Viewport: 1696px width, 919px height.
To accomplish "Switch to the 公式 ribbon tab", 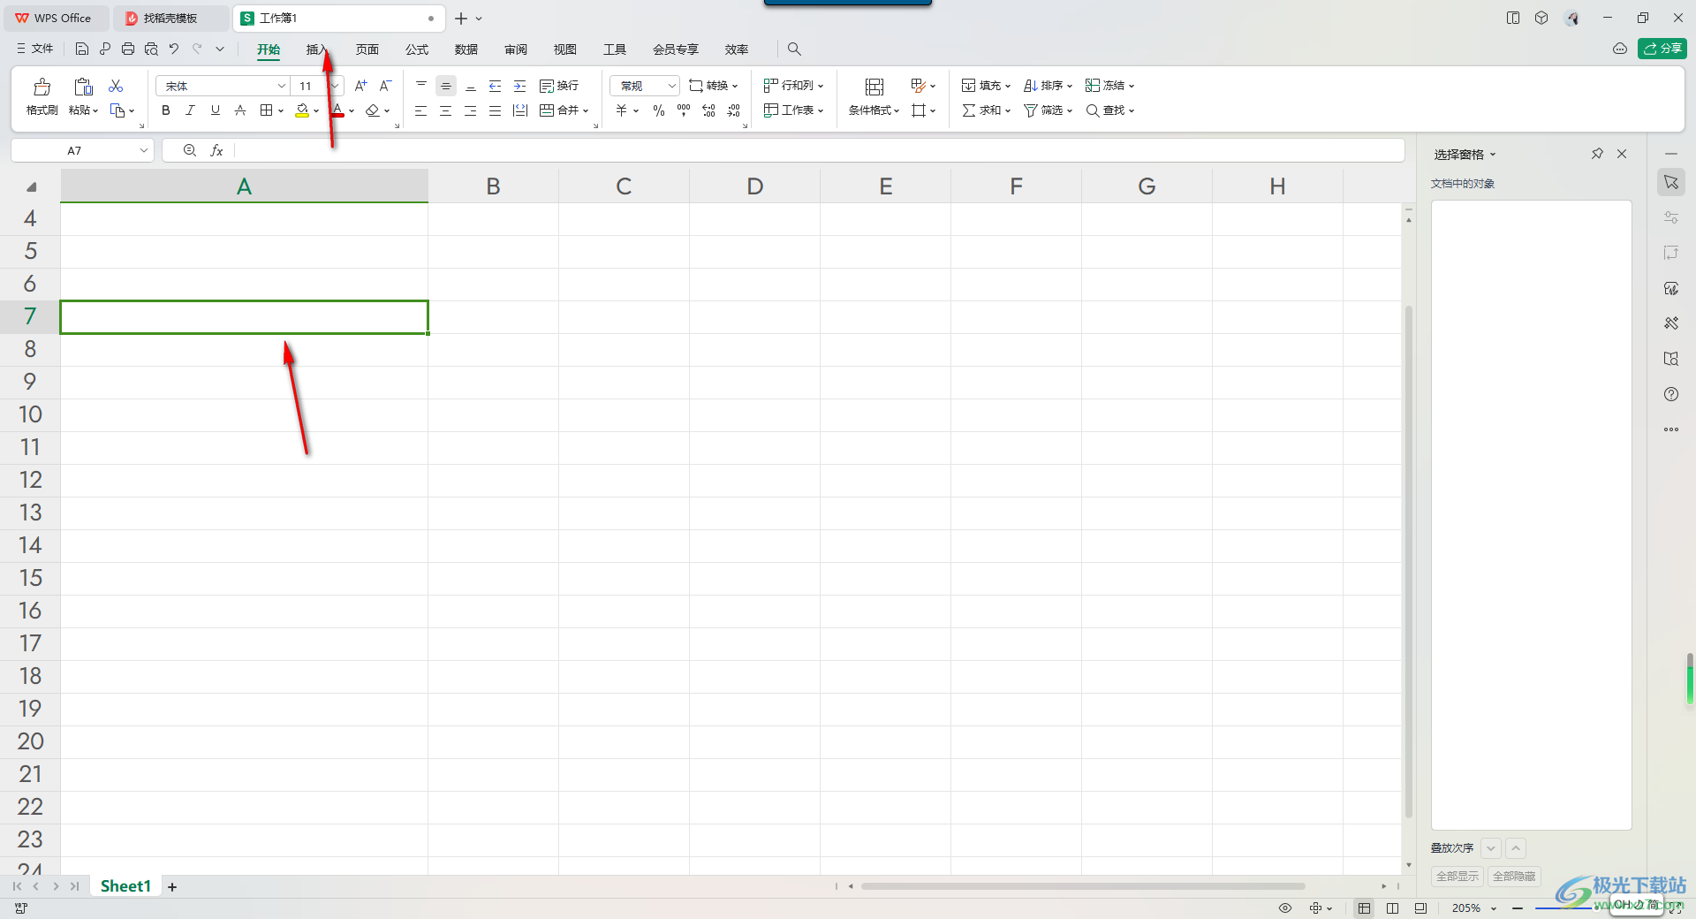I will 417,49.
